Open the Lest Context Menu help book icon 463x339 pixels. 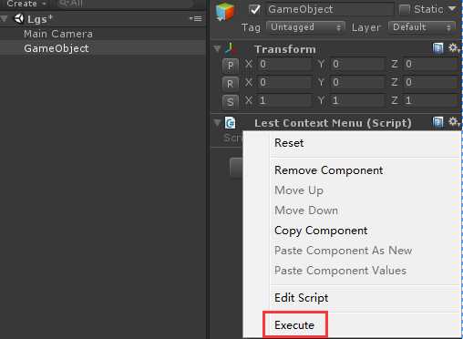[437, 122]
